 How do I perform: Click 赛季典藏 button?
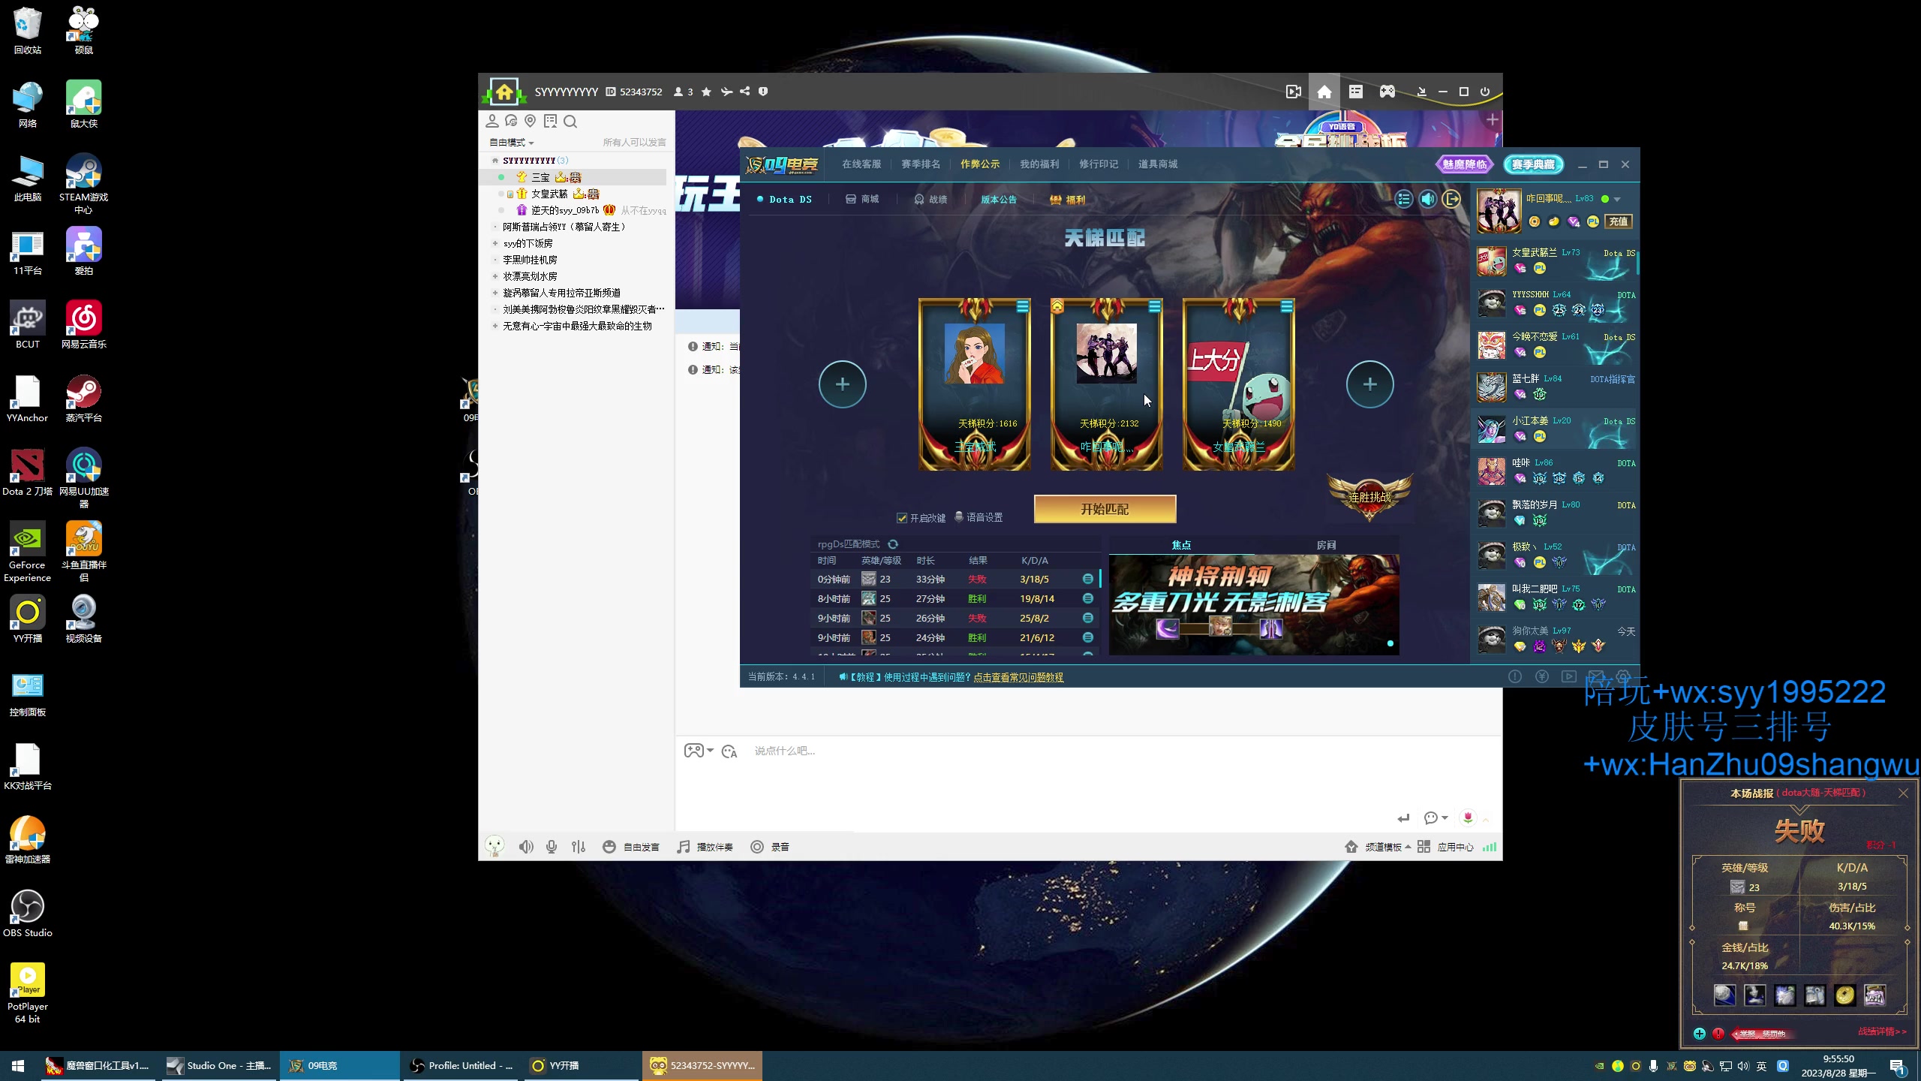[x=1533, y=164]
